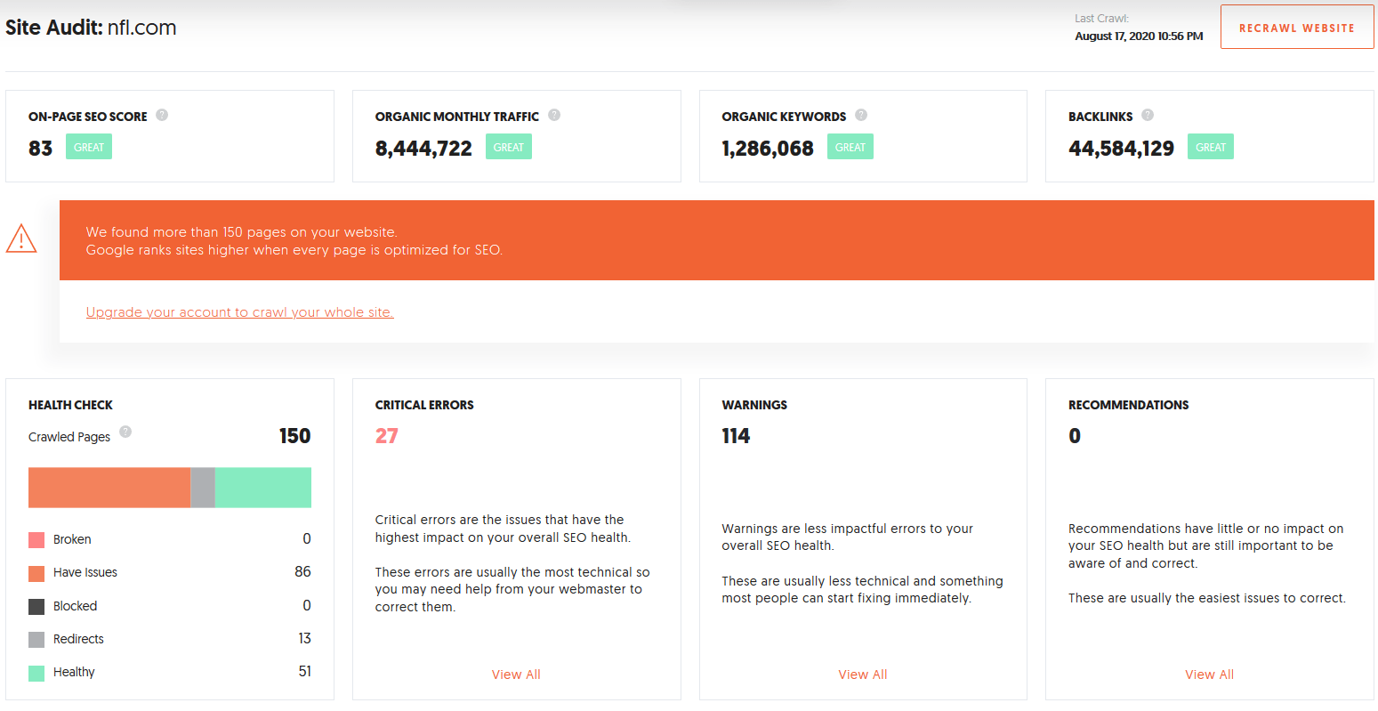Image resolution: width=1378 pixels, height=711 pixels.
Task: Click the Recrawl Website button
Action: (x=1297, y=28)
